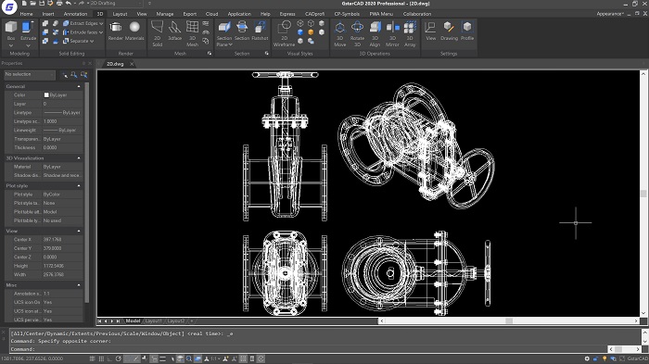Open the Separate dropdown arrow
The width and height of the screenshot is (649, 364).
pos(92,41)
